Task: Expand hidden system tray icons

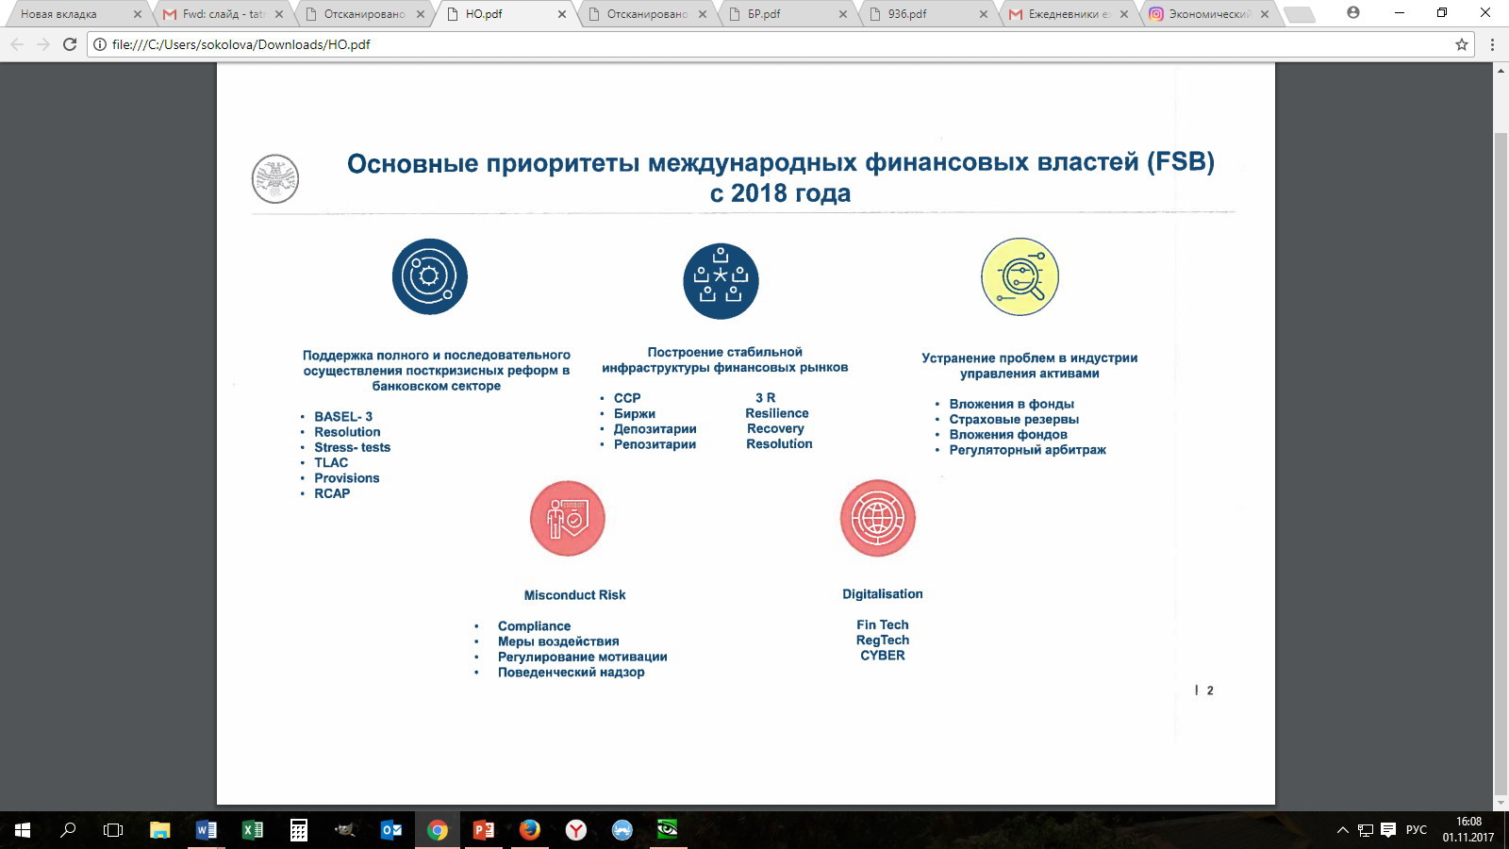Action: (x=1342, y=830)
